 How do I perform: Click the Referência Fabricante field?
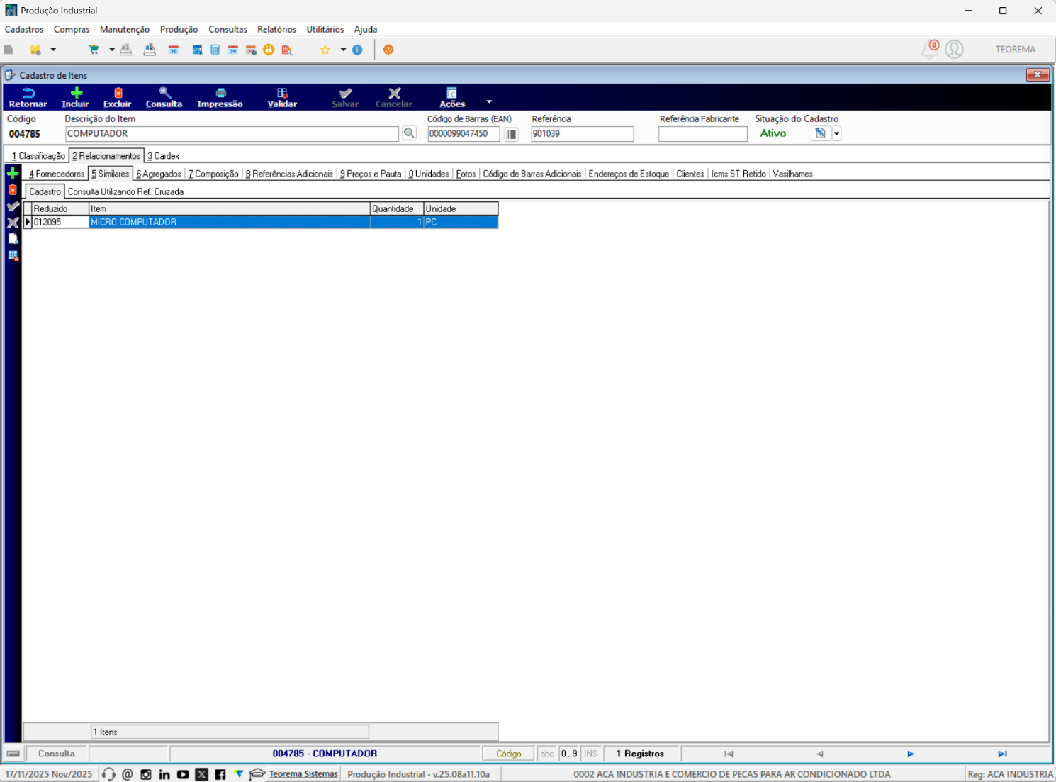pyautogui.click(x=702, y=133)
